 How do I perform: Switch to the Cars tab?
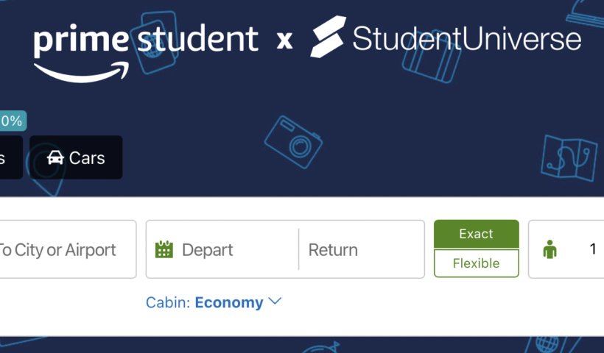(77, 158)
